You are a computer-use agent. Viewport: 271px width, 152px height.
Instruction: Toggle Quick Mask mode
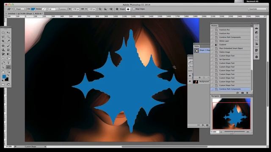point(3,84)
